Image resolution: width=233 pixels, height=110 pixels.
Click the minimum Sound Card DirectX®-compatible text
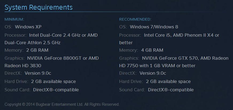[x=56, y=90]
